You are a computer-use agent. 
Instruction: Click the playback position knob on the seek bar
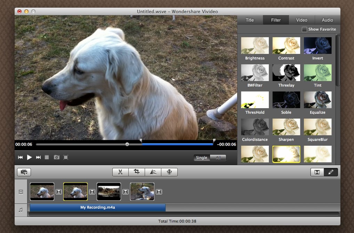127,144
